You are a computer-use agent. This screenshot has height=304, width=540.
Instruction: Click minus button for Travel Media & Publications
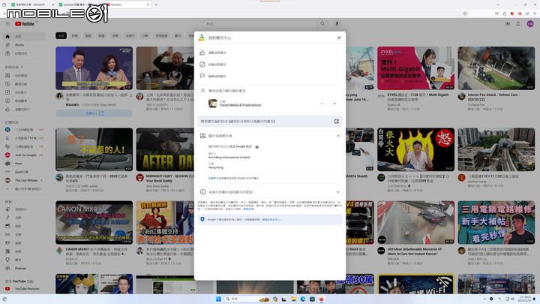coord(321,104)
